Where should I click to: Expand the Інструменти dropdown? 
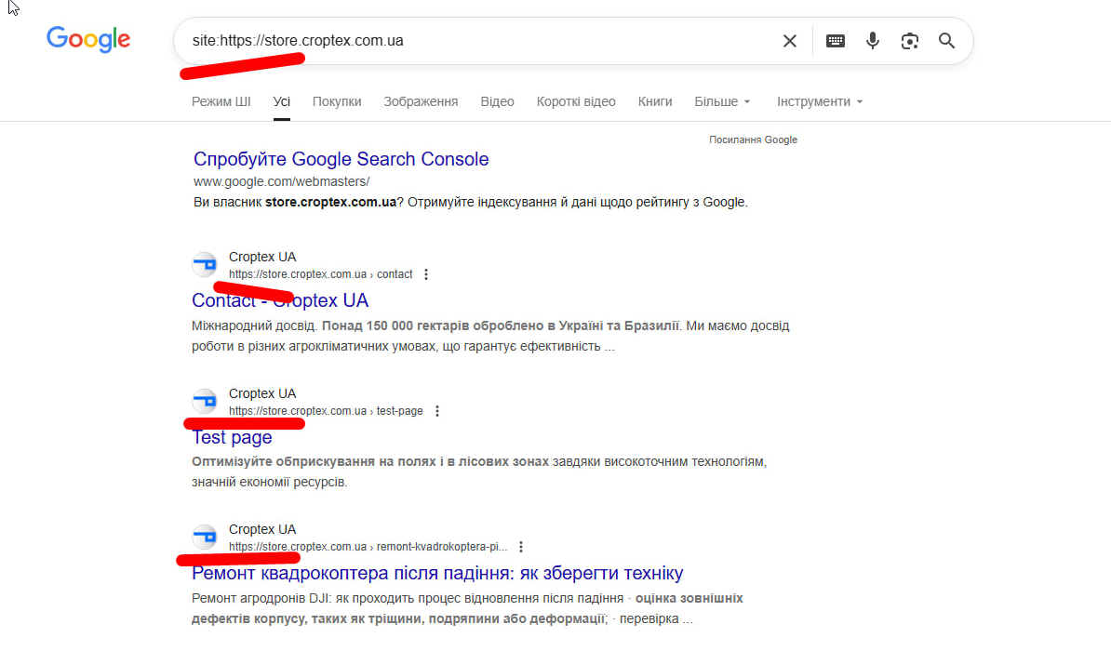coord(820,101)
